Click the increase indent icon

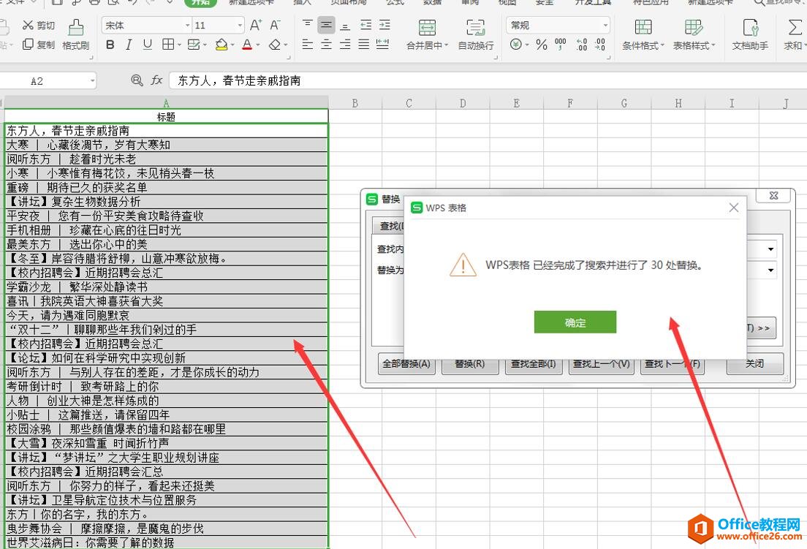(x=384, y=25)
